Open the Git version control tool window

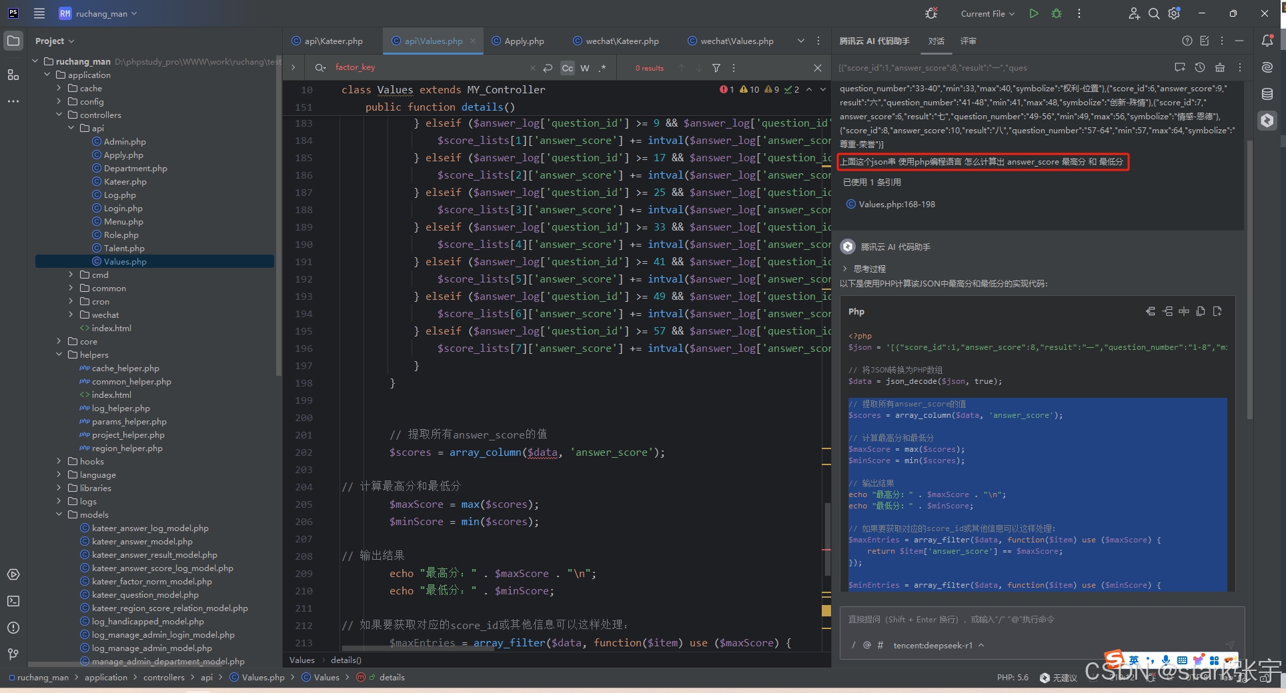click(13, 654)
